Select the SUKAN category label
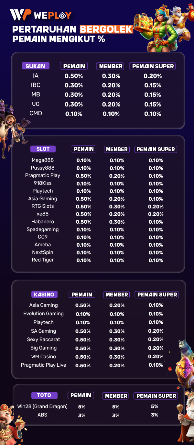 click(36, 66)
